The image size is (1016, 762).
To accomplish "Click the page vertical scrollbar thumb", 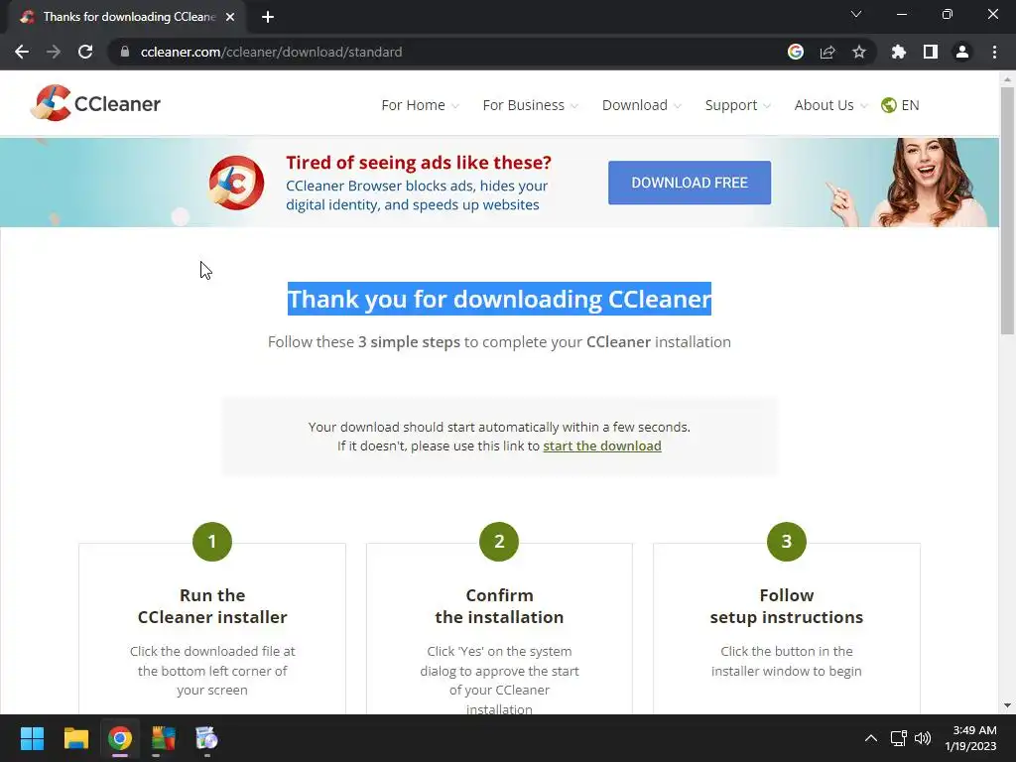I will [x=1007, y=210].
